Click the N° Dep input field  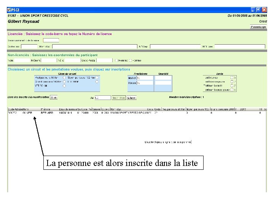click(x=175, y=47)
